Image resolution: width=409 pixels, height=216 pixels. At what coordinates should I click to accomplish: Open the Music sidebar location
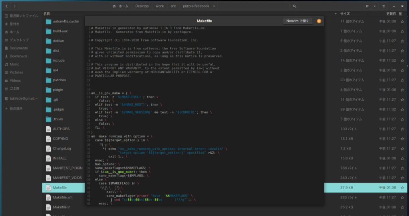(x=14, y=64)
